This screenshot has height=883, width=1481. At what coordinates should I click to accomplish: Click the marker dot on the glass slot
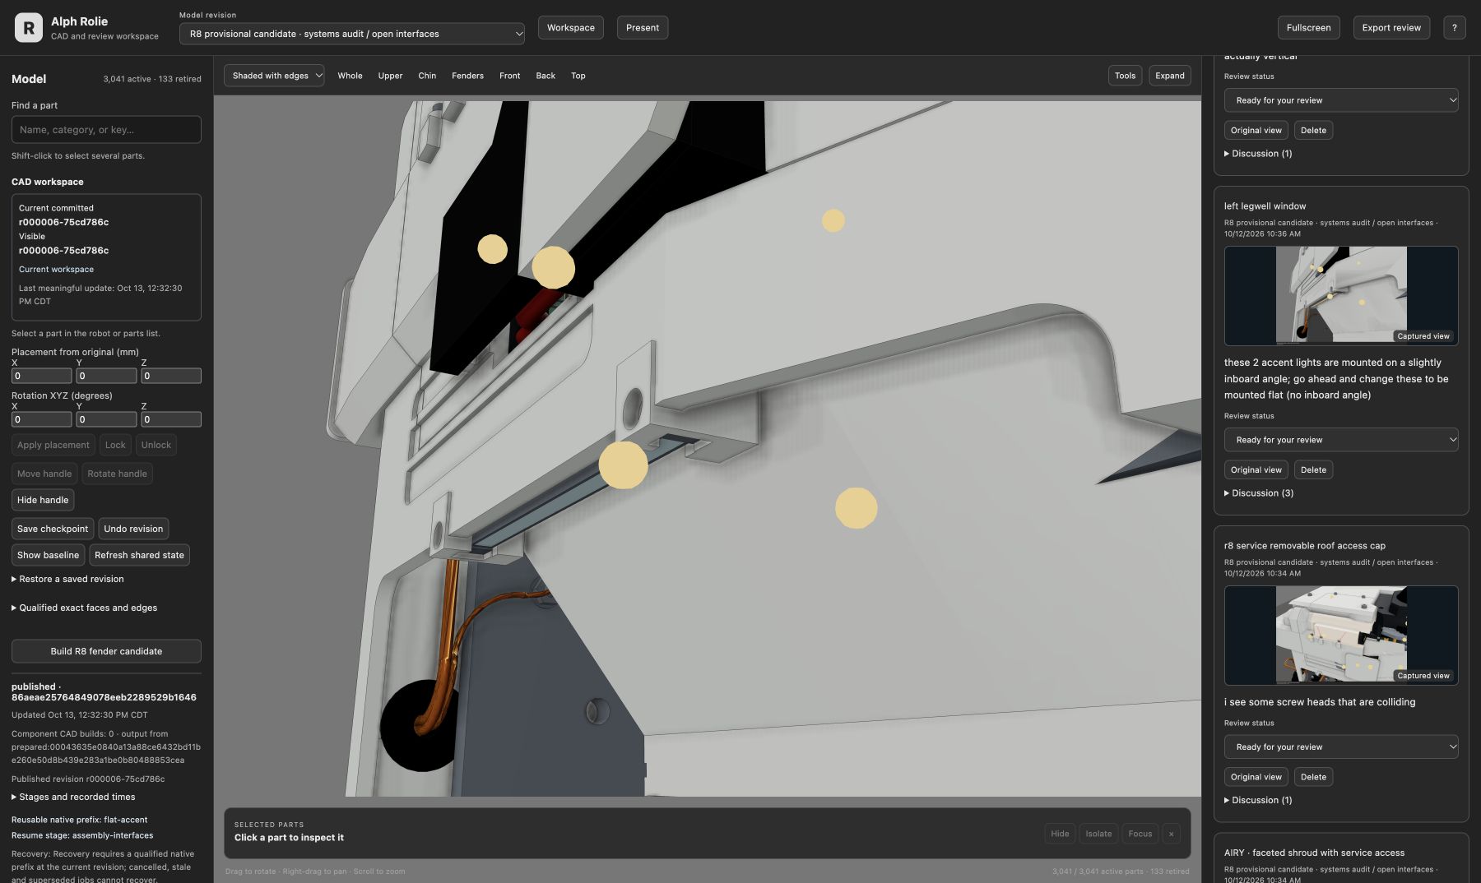[623, 465]
